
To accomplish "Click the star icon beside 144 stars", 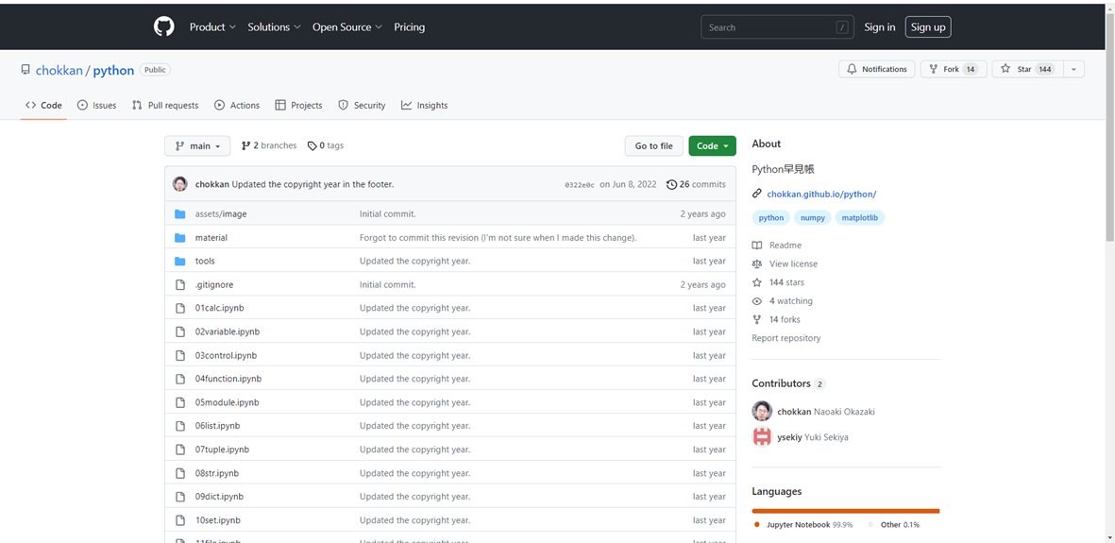I will [756, 282].
